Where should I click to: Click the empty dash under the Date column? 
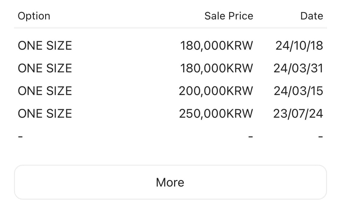point(321,137)
